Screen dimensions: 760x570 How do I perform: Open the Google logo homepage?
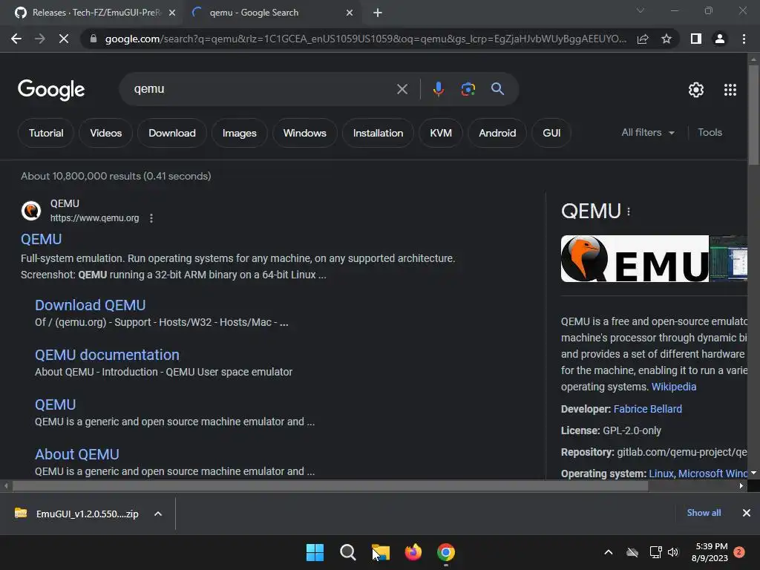point(51,90)
